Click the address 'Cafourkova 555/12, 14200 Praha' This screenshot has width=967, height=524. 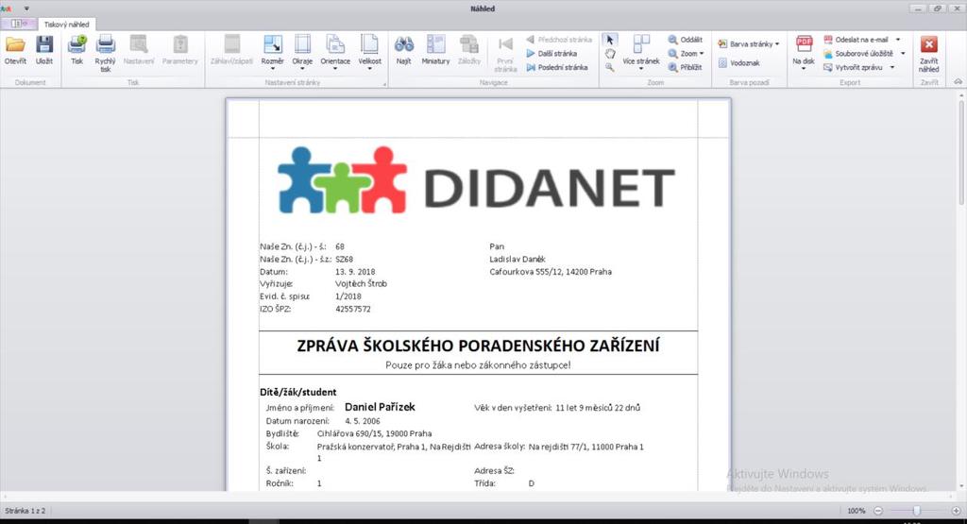551,271
